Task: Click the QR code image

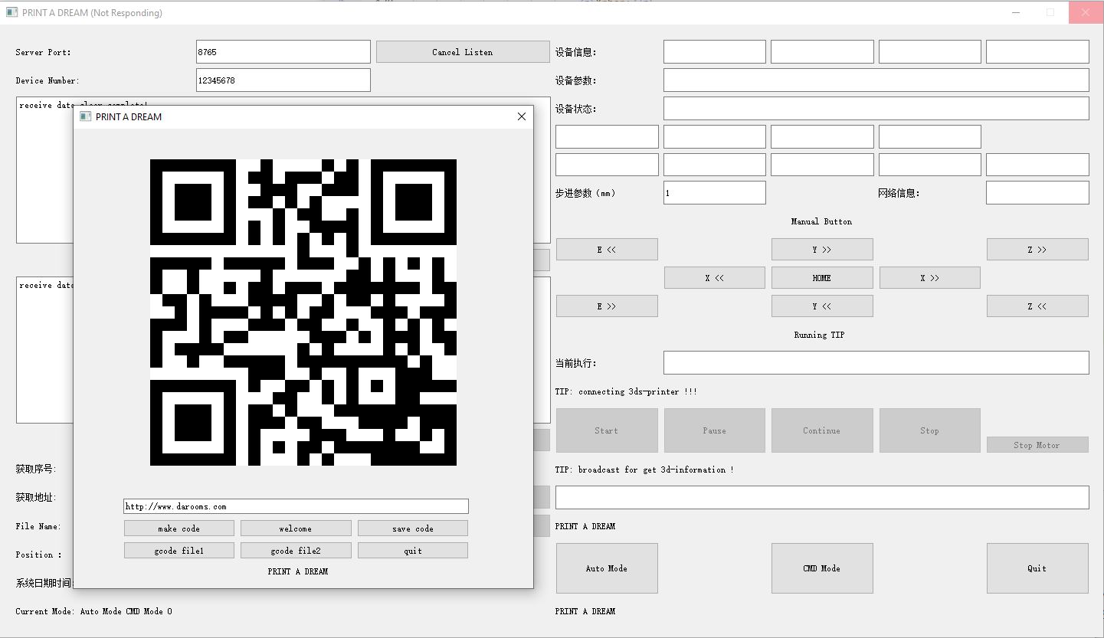Action: click(x=303, y=312)
